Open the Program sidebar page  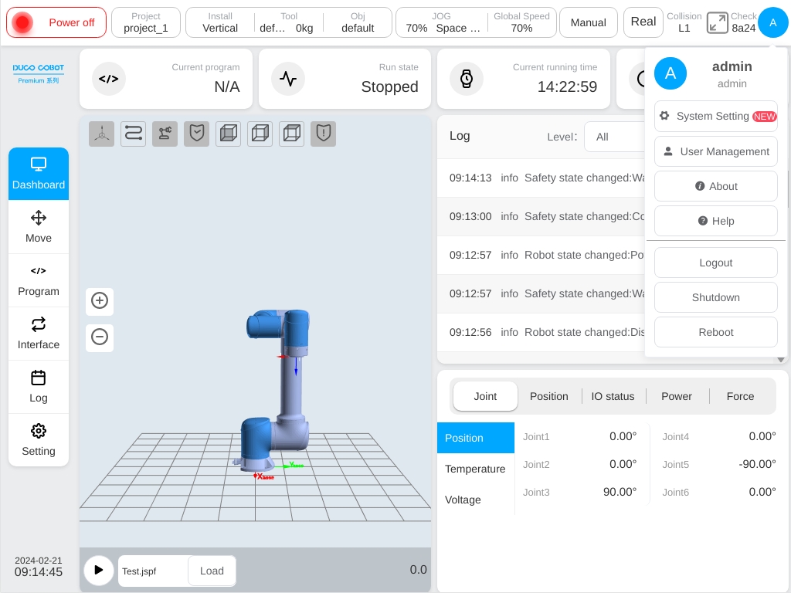click(39, 280)
